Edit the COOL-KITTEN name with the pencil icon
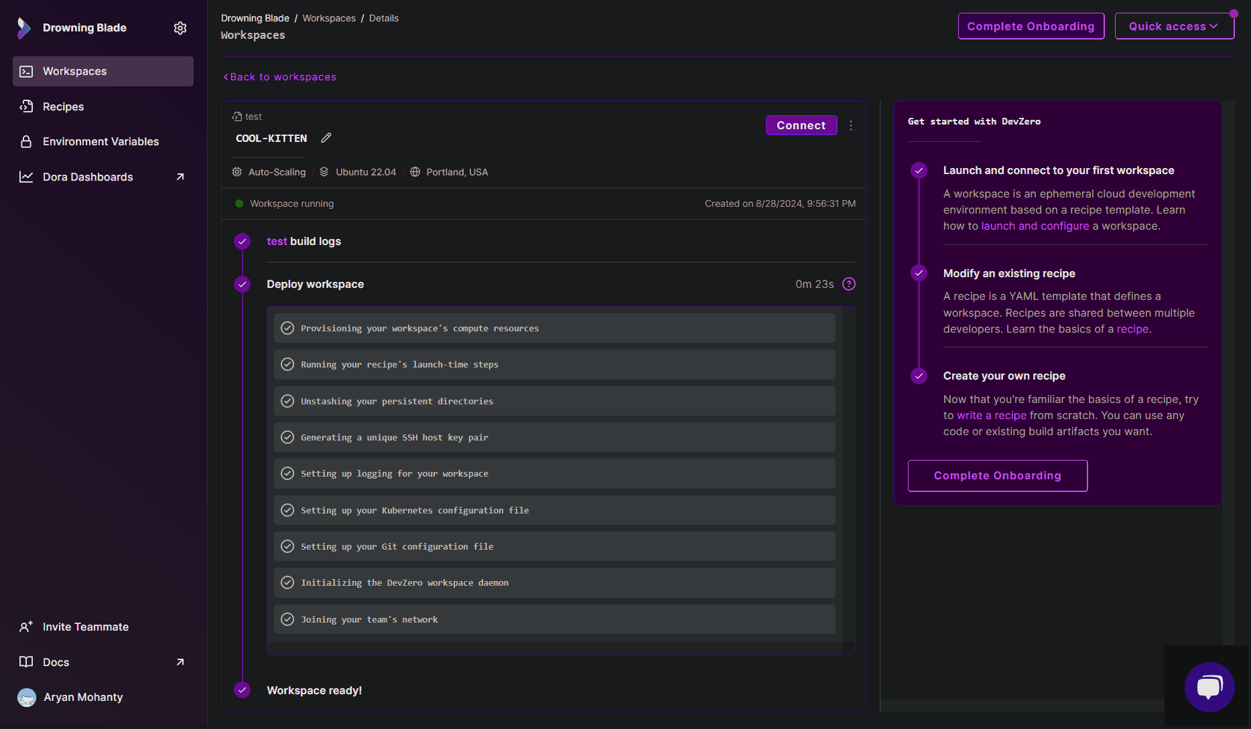 point(326,137)
